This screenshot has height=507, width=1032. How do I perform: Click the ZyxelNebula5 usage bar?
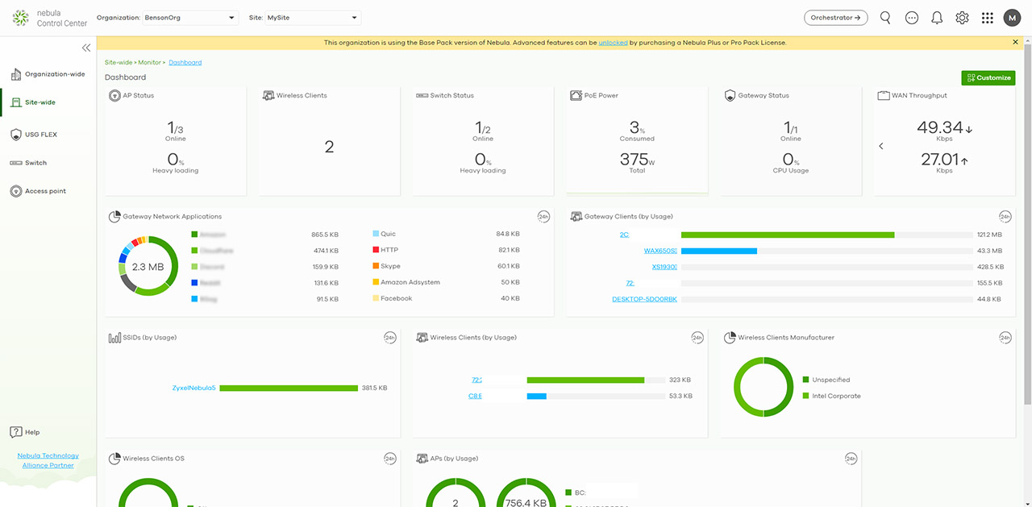point(289,388)
